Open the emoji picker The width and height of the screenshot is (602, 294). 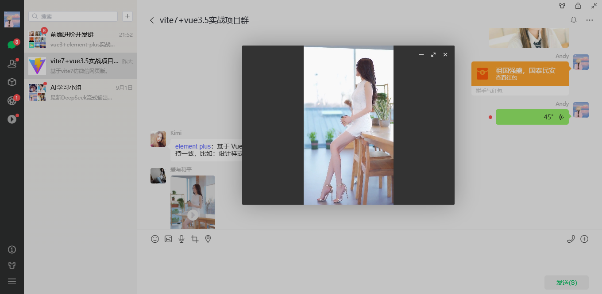155,239
